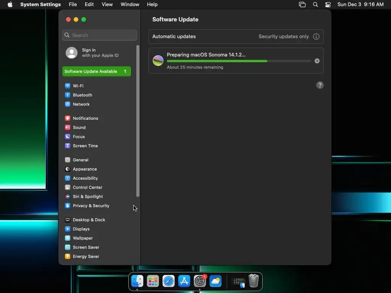391x293 pixels.
Task: Open the Screen Time hourglass icon
Action: pyautogui.click(x=68, y=146)
